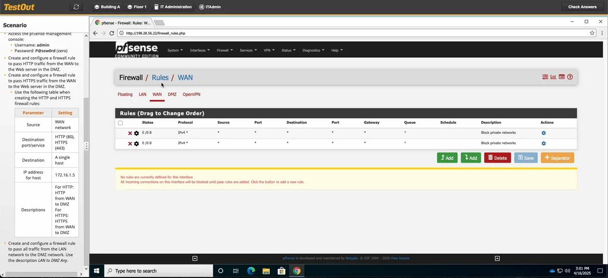This screenshot has width=608, height=278.
Task: Click the gear icon beside the second rule's states
Action: pos(136,143)
